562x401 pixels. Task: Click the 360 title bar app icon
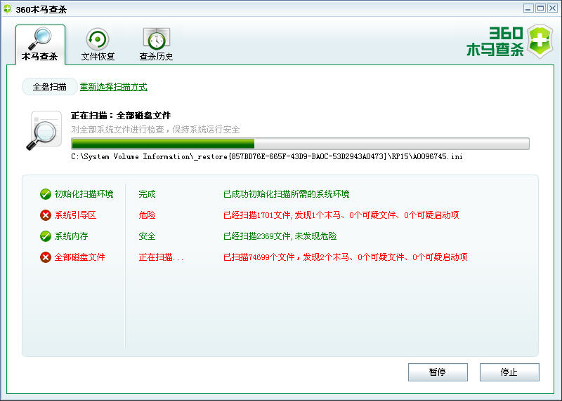(x=8, y=9)
